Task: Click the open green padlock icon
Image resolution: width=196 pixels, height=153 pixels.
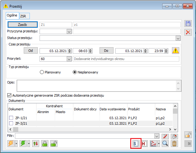Action: click(54, 144)
